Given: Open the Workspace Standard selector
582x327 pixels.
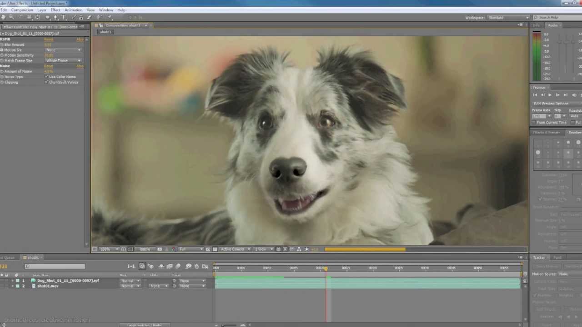Looking at the screenshot, I should pyautogui.click(x=508, y=18).
